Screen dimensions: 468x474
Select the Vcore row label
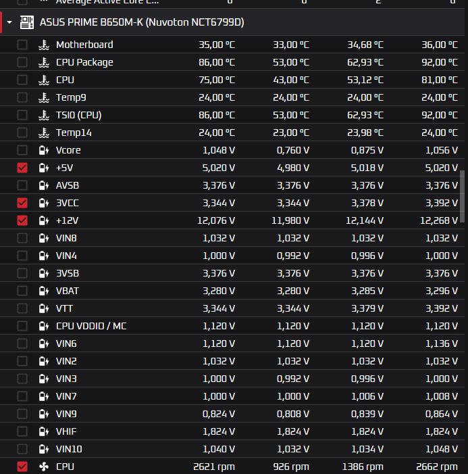[x=68, y=150]
